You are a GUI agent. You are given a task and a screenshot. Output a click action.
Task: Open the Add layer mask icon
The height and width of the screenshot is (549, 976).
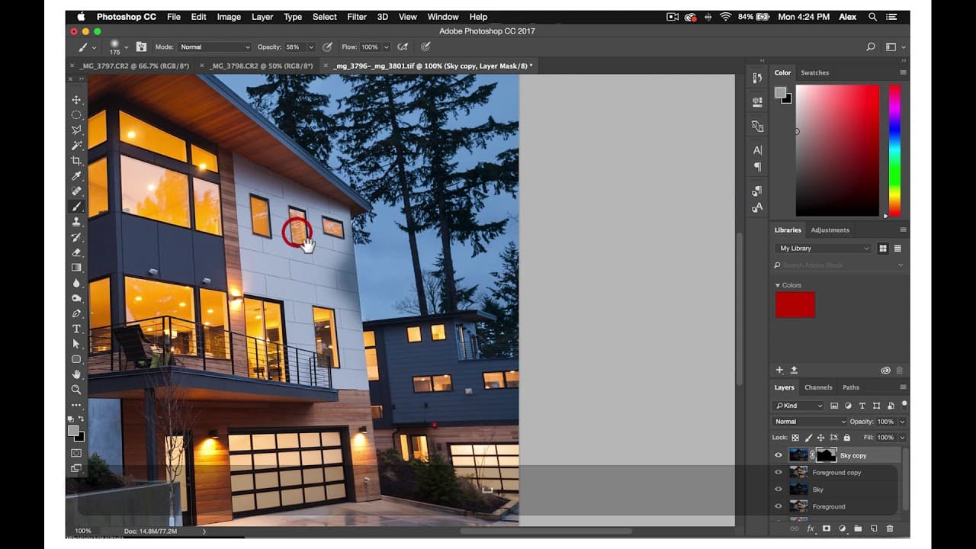(827, 528)
